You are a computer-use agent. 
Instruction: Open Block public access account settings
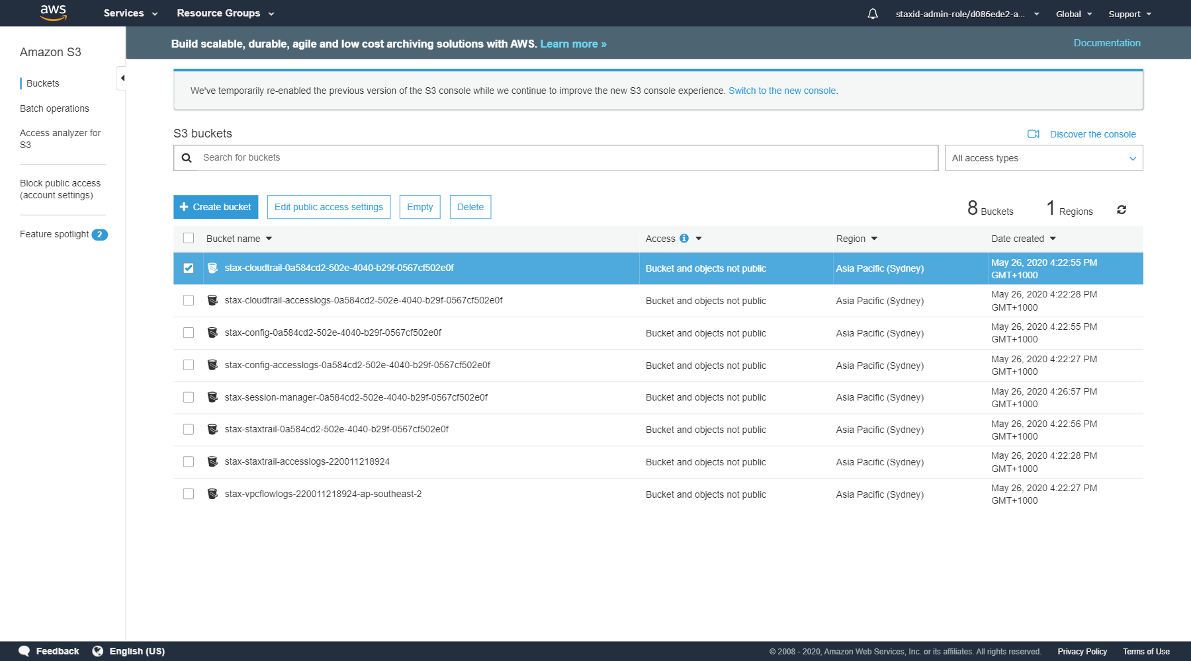[x=60, y=189]
